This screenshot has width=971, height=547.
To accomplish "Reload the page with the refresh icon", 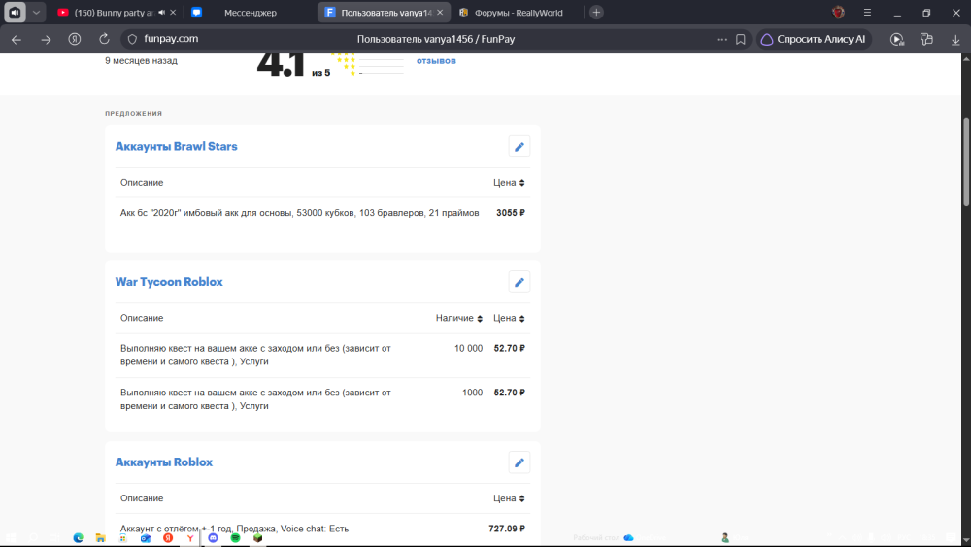I will pos(104,39).
